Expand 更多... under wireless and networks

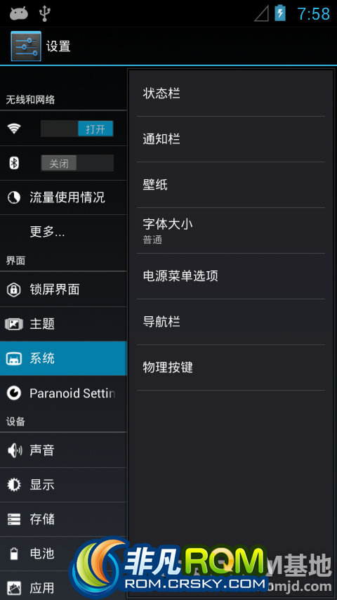click(x=63, y=232)
